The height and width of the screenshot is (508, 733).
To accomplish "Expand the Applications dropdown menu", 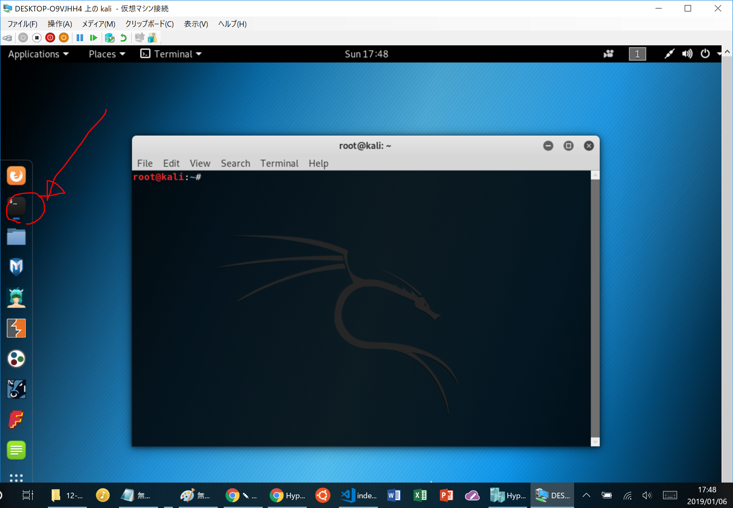I will 38,54.
